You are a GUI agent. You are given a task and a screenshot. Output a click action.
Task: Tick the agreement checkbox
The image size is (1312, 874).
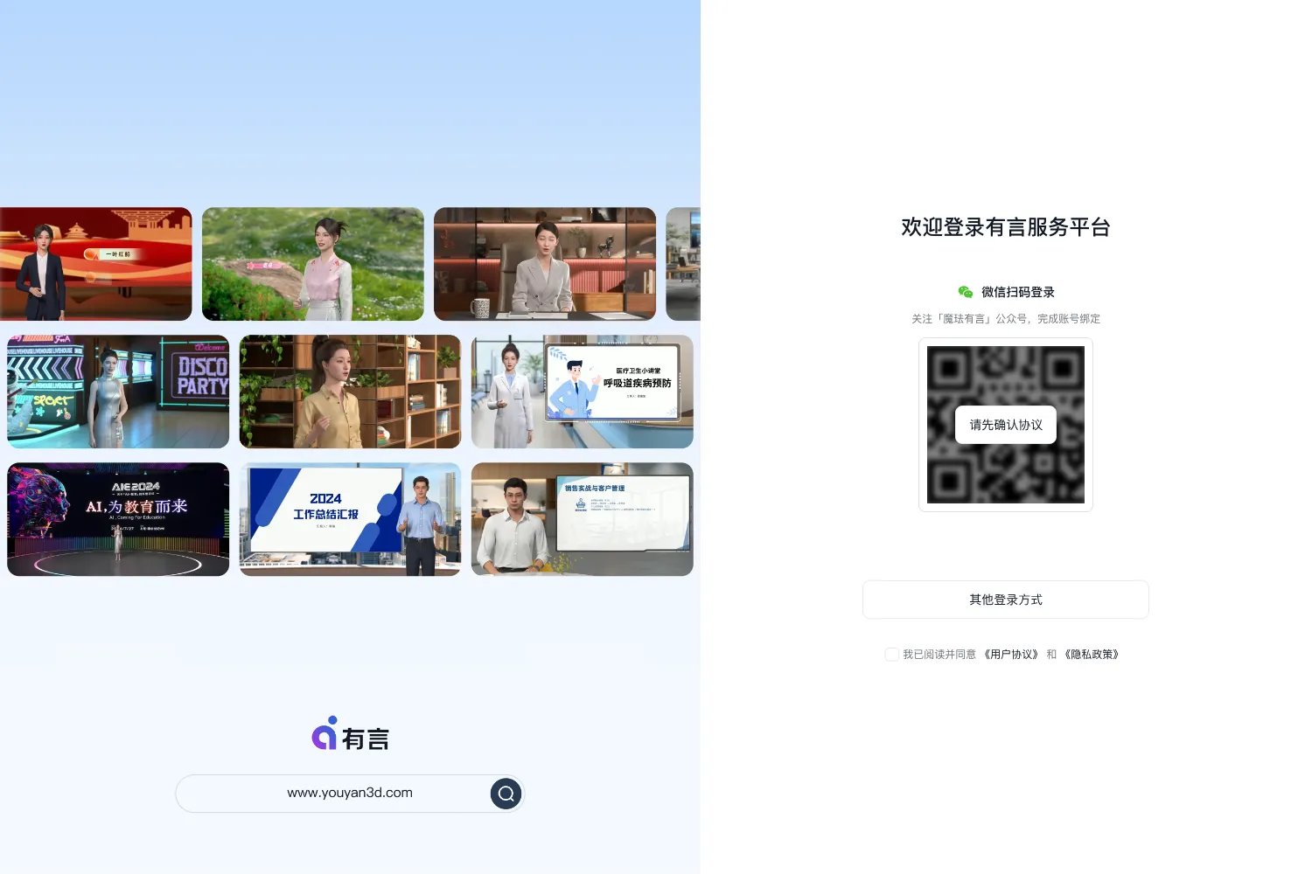tap(891, 655)
